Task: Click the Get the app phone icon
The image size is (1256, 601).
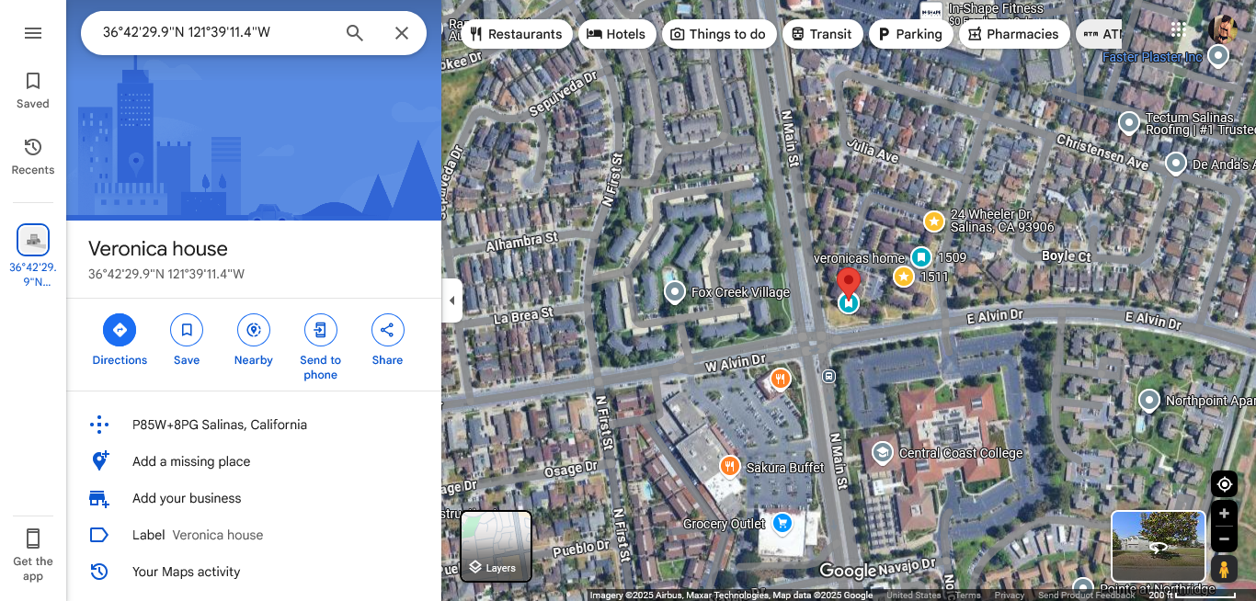Action: point(33,539)
